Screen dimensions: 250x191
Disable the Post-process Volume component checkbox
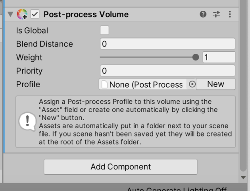[35, 14]
